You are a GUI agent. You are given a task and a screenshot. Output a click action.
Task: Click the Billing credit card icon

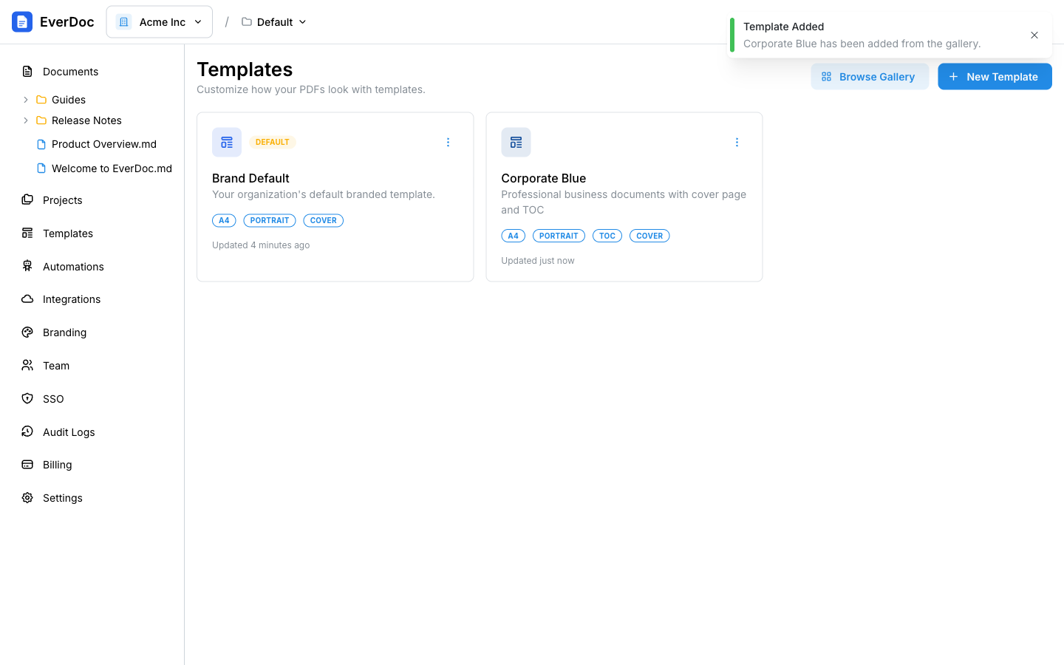(27, 465)
